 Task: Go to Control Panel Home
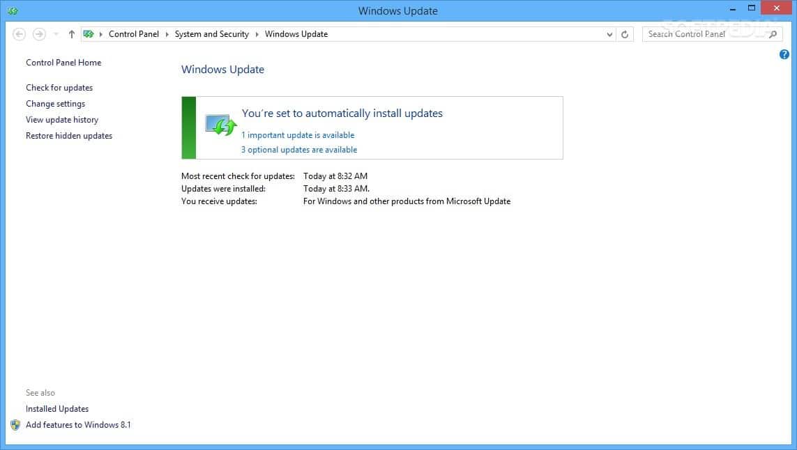pyautogui.click(x=63, y=63)
